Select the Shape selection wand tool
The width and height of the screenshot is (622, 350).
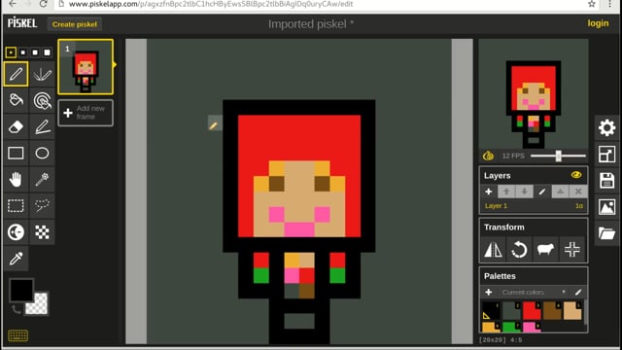coord(42,179)
